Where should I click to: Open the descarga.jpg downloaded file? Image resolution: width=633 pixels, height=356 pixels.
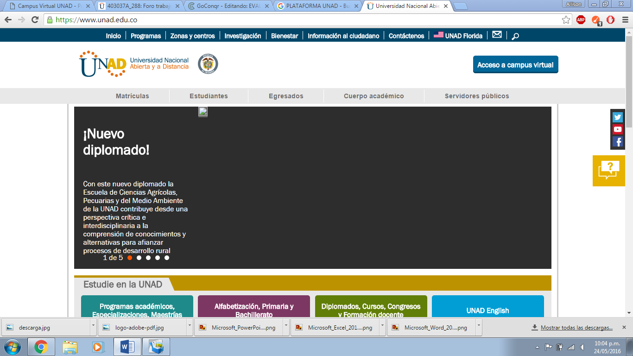pos(45,327)
